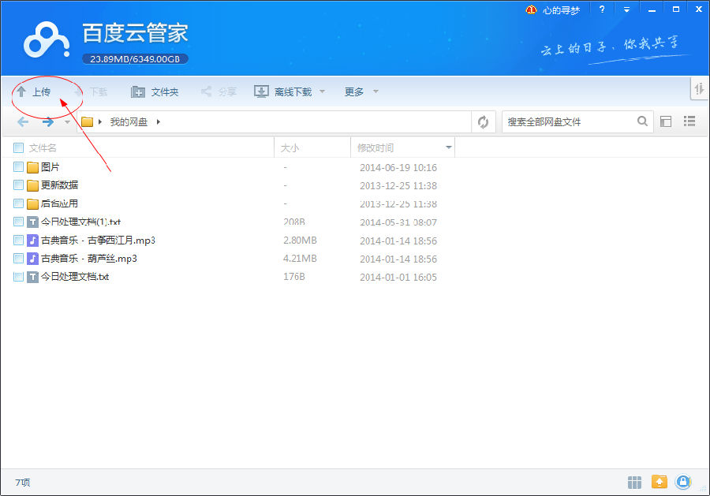Click the 4.21MB size cell
This screenshot has width=710, height=496.
(300, 259)
